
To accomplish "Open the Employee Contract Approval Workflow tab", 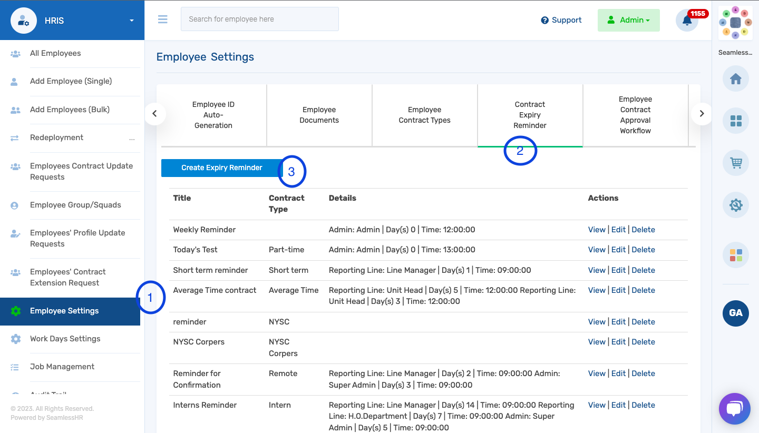I will 635,115.
